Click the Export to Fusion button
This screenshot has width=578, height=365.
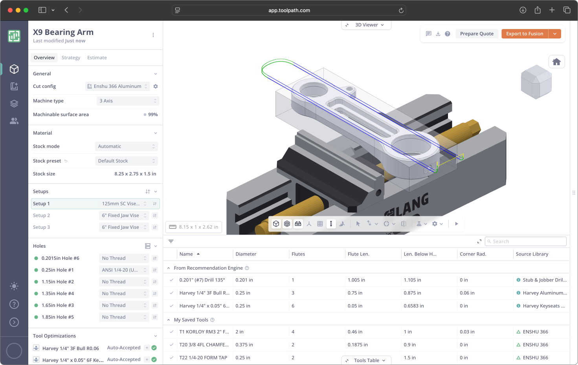tap(525, 34)
